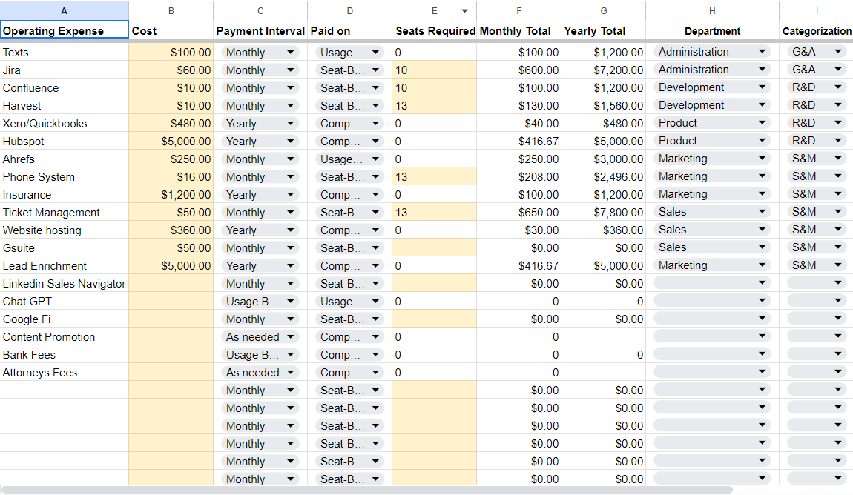
Task: Select the Ahrefs expense cell
Action: [x=65, y=159]
